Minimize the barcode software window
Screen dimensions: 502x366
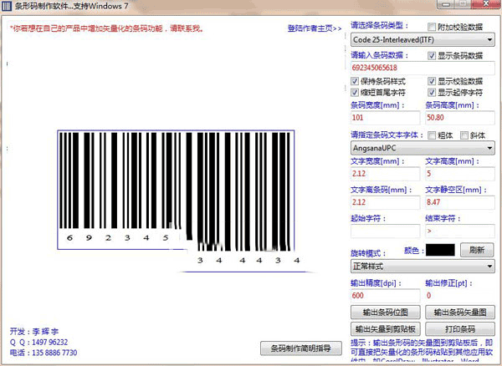click(446, 4)
